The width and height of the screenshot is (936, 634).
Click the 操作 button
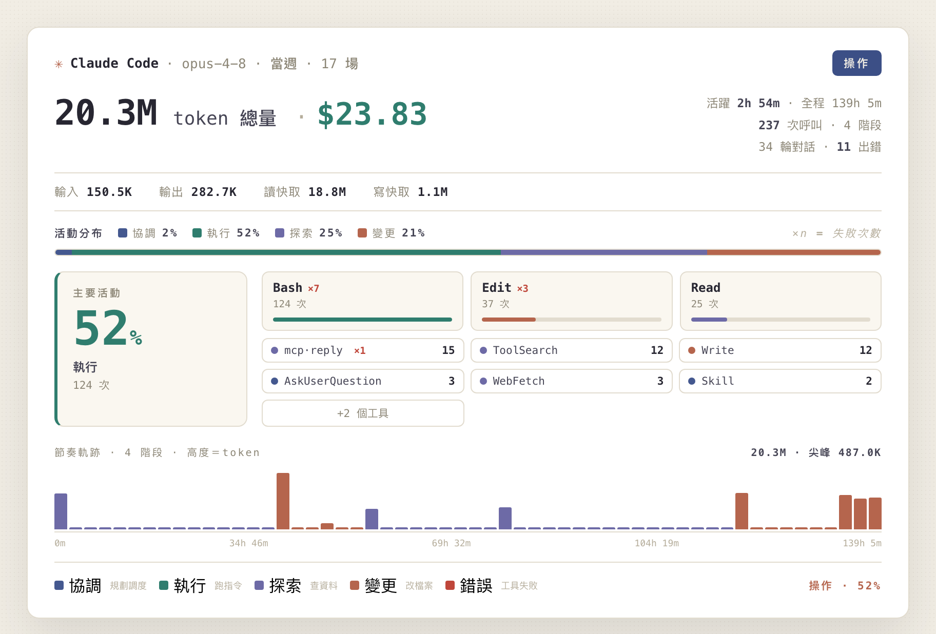click(856, 63)
